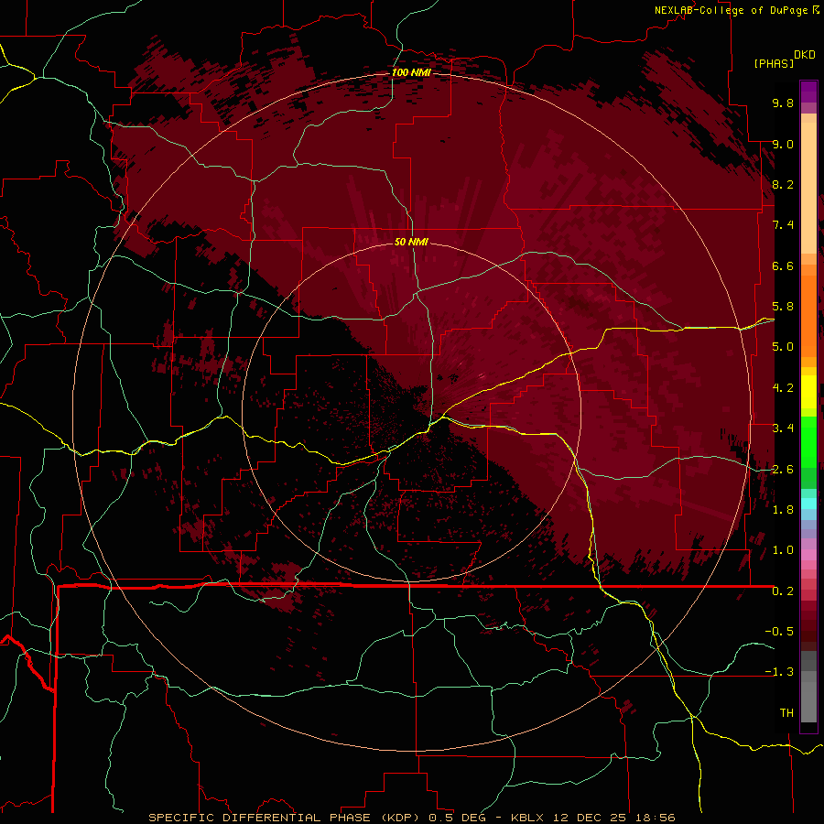824x824 pixels.
Task: Click the 1.8 value on the color scale
Action: (x=783, y=510)
